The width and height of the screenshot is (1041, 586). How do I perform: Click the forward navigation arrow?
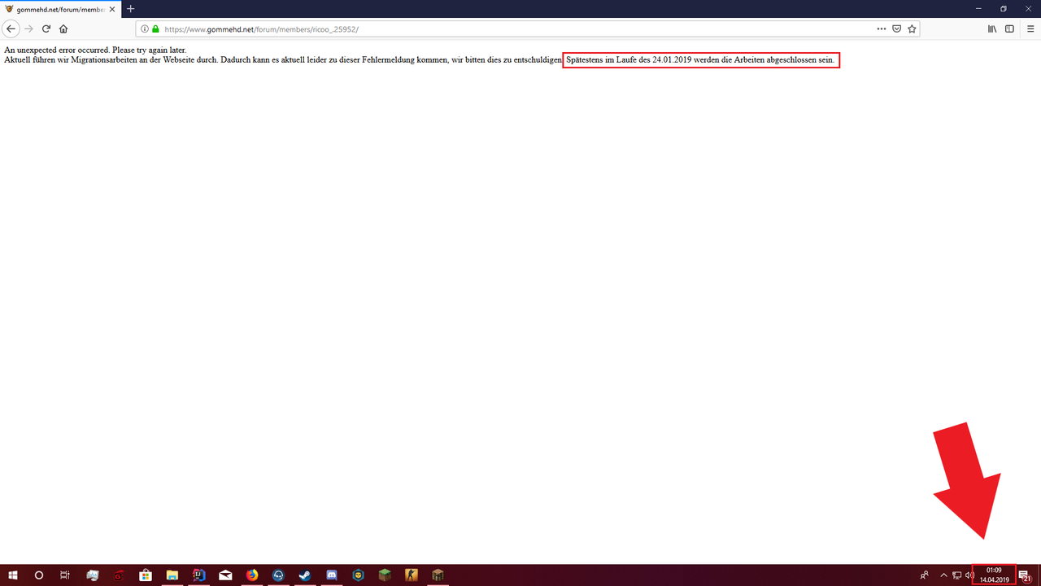(x=28, y=28)
